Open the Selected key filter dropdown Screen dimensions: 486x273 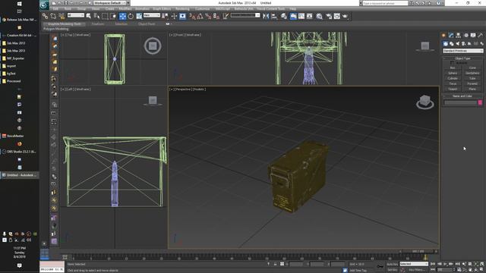tap(414, 264)
